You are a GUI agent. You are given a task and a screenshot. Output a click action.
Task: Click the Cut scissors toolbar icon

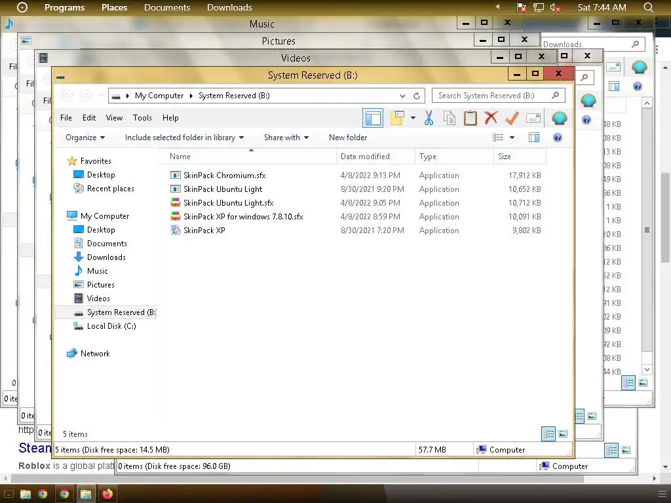click(x=429, y=118)
